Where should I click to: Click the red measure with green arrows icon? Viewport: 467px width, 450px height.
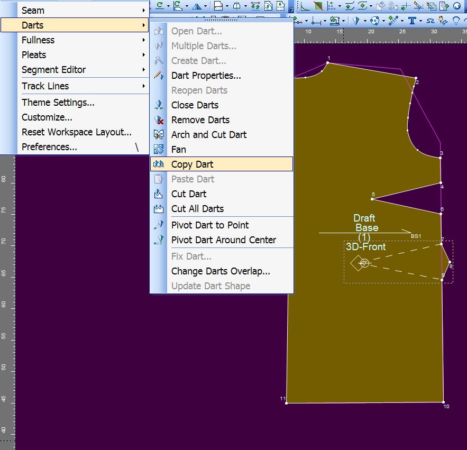(x=255, y=6)
